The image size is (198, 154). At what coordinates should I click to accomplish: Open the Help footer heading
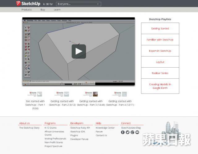[x=98, y=123]
